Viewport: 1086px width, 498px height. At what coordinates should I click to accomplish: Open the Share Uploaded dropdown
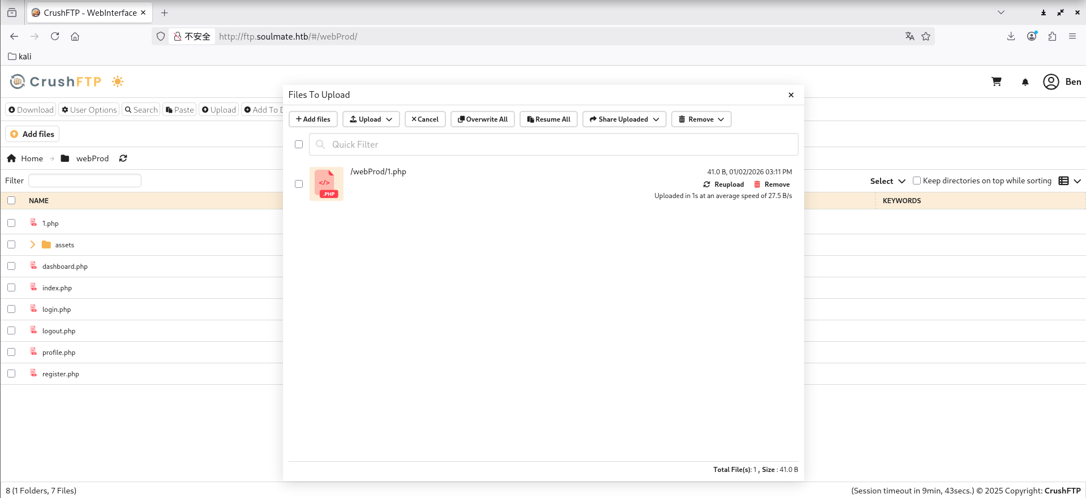[x=624, y=119]
